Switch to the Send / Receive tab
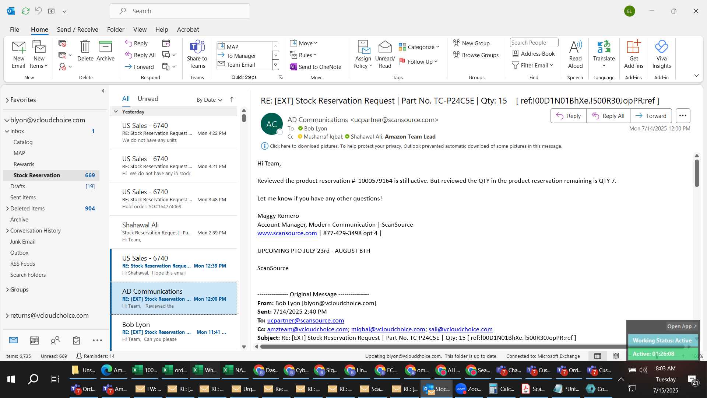The image size is (707, 398). point(77,29)
